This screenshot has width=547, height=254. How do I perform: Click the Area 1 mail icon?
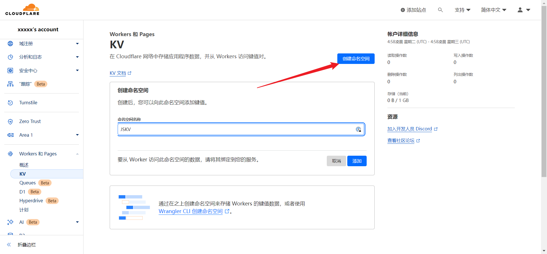(10, 135)
